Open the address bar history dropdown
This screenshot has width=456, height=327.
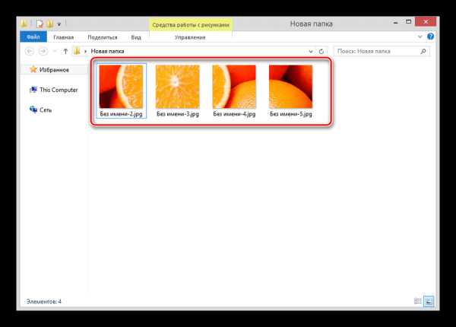click(311, 52)
